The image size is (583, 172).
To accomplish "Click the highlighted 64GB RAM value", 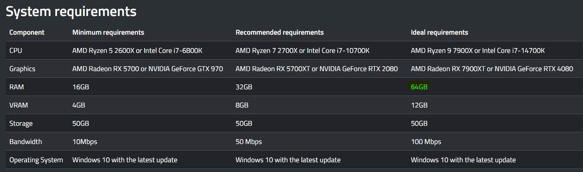I will pos(419,87).
